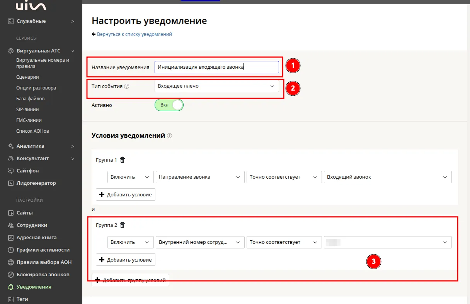Viewport: 470px width, 304px height.
Task: Go to Сотрудники settings page
Action: click(32, 225)
